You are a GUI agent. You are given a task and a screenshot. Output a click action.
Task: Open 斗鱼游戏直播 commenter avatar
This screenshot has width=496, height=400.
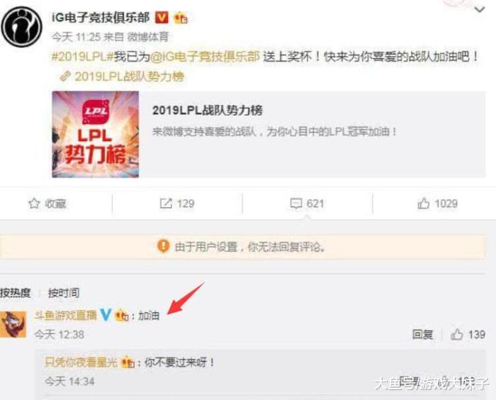[x=13, y=324]
